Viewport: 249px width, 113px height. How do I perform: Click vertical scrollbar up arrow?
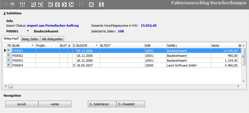coord(244,46)
